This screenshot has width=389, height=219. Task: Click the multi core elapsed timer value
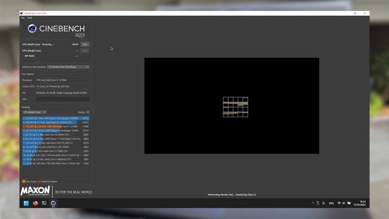click(x=75, y=44)
